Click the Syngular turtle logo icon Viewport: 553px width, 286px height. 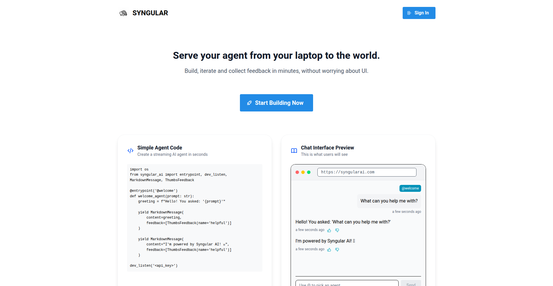(x=123, y=13)
